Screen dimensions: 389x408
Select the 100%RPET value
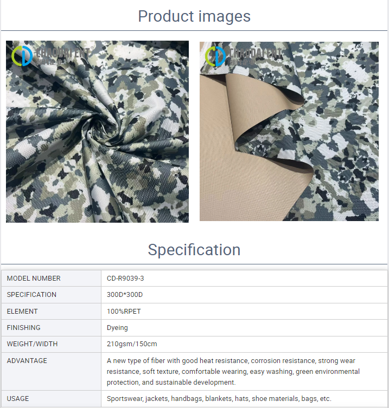124,312
